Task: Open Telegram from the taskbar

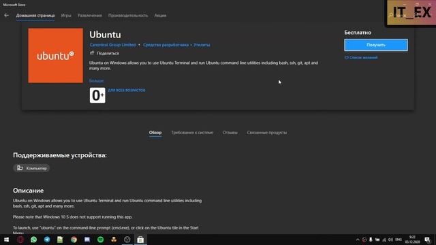Action: pos(47,240)
